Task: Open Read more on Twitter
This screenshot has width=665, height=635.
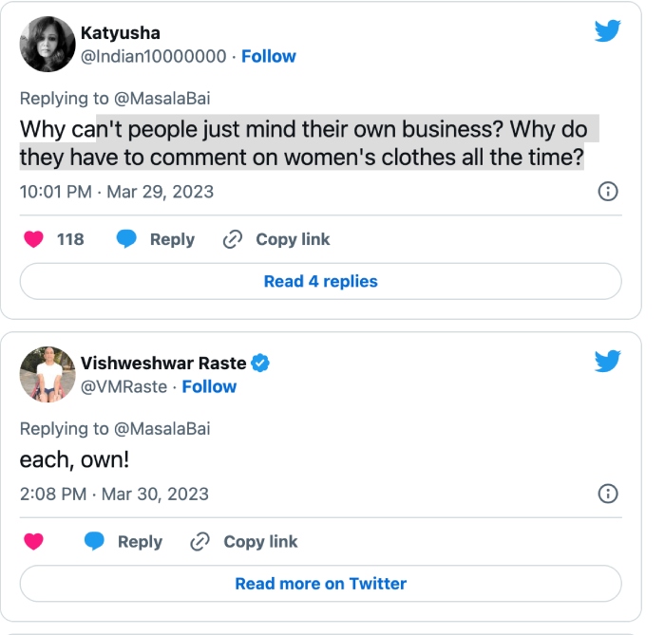Action: pos(320,584)
